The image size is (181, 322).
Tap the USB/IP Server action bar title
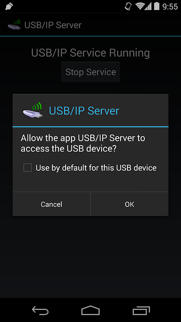(53, 25)
